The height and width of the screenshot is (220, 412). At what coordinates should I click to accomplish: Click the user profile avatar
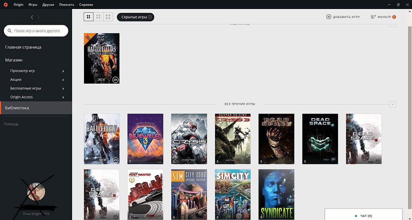coord(36,192)
